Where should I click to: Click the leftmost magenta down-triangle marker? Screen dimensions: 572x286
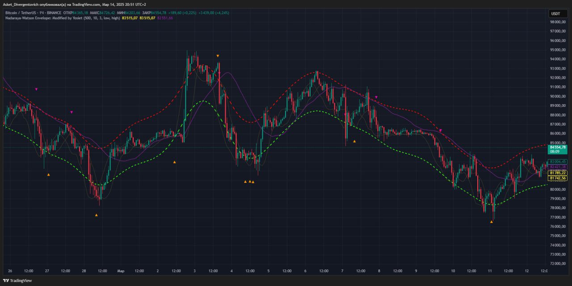[x=36, y=89]
